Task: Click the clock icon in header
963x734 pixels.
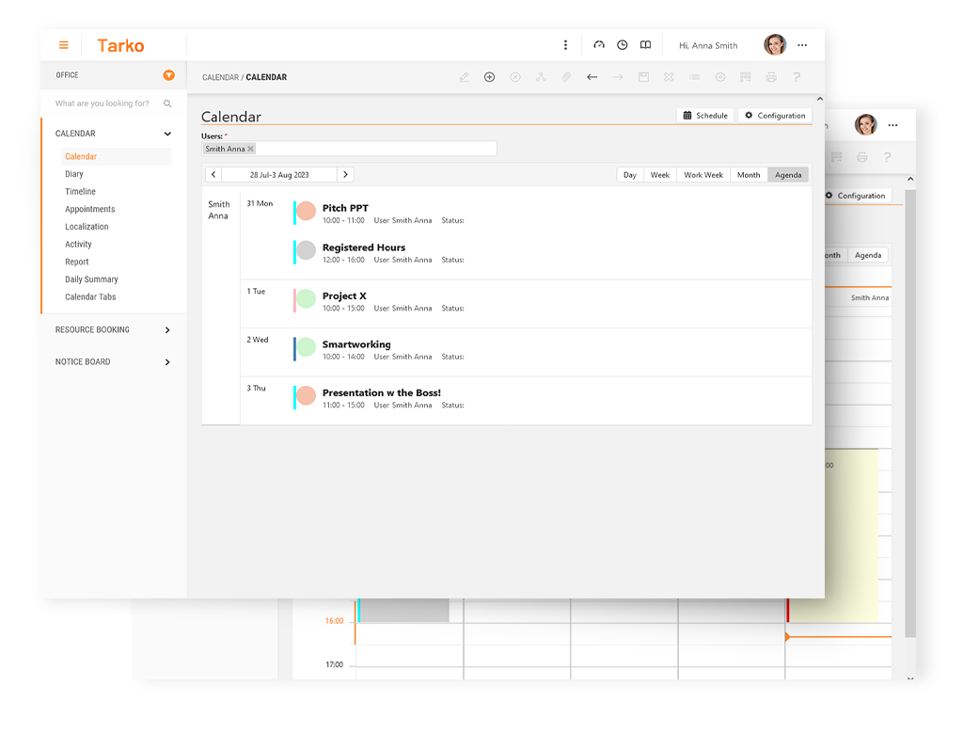Action: pos(623,45)
